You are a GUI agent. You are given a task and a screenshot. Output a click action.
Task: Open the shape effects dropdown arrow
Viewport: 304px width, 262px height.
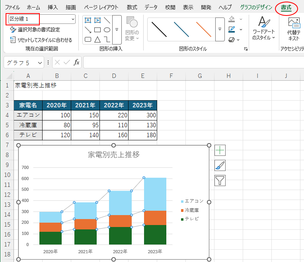238,40
